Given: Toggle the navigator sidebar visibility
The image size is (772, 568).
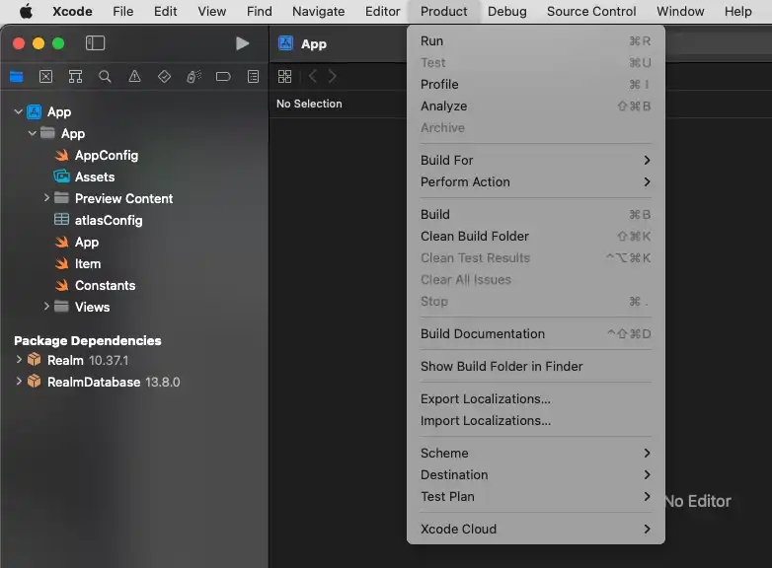Looking at the screenshot, I should [x=95, y=43].
